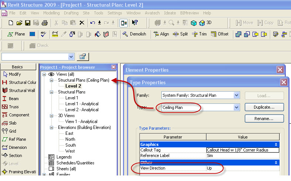Open the Drafting menu

click(71, 13)
